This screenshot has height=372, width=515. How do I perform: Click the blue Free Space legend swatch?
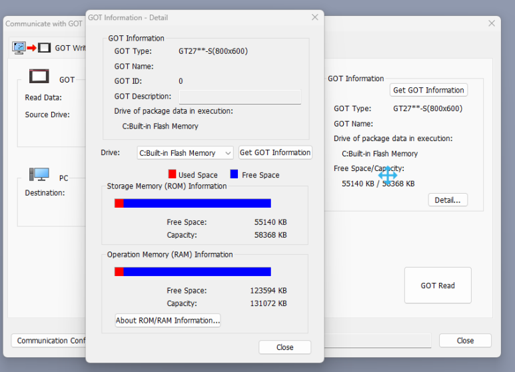[x=234, y=174]
